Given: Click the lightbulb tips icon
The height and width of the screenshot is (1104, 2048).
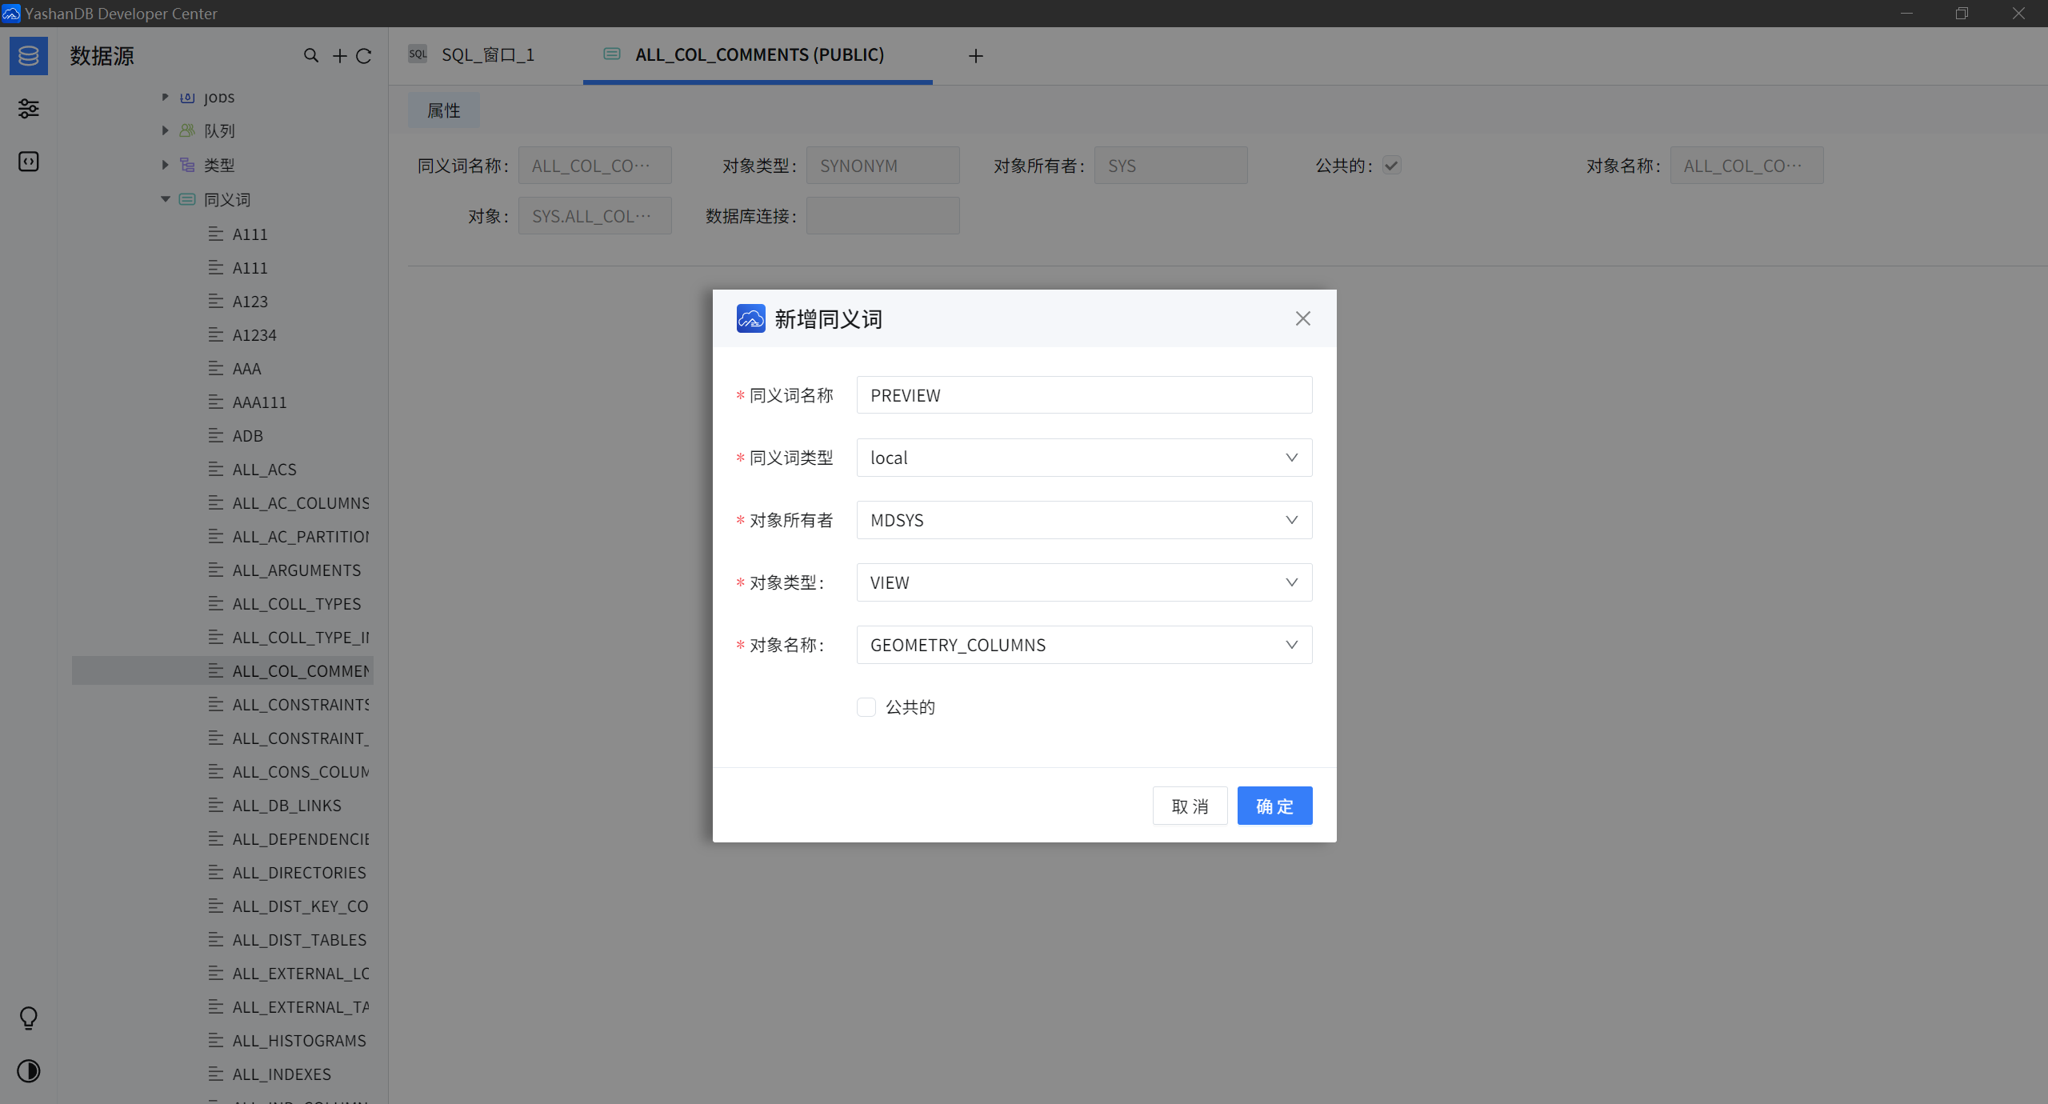Looking at the screenshot, I should pyautogui.click(x=29, y=1018).
